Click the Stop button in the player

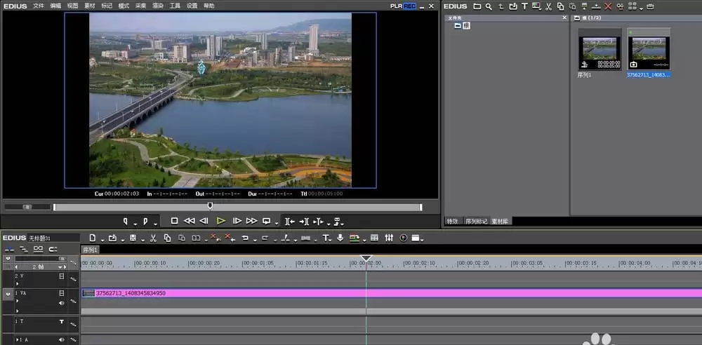(x=175, y=221)
